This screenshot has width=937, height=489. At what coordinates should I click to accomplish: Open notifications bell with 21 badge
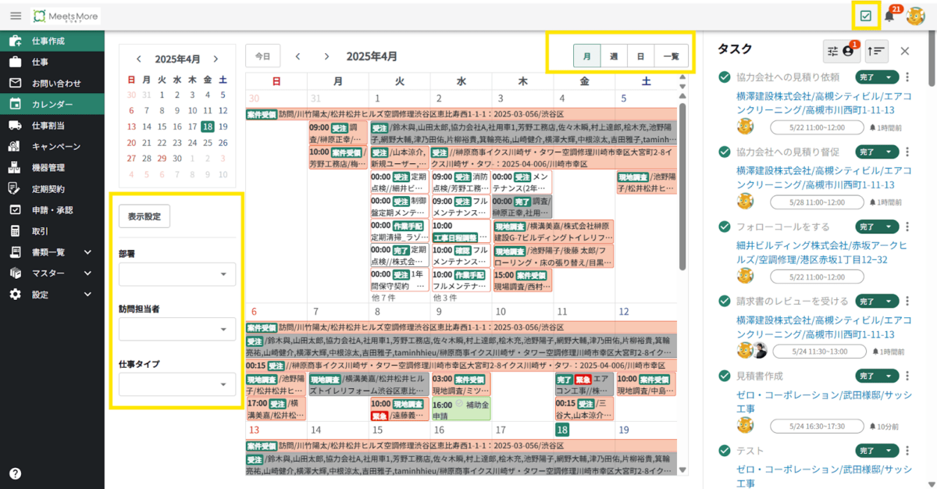click(889, 16)
